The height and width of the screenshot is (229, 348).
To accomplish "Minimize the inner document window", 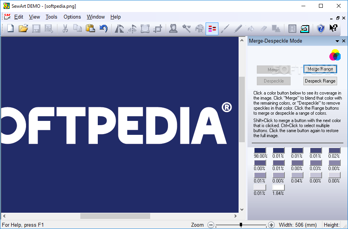I will [x=331, y=18].
